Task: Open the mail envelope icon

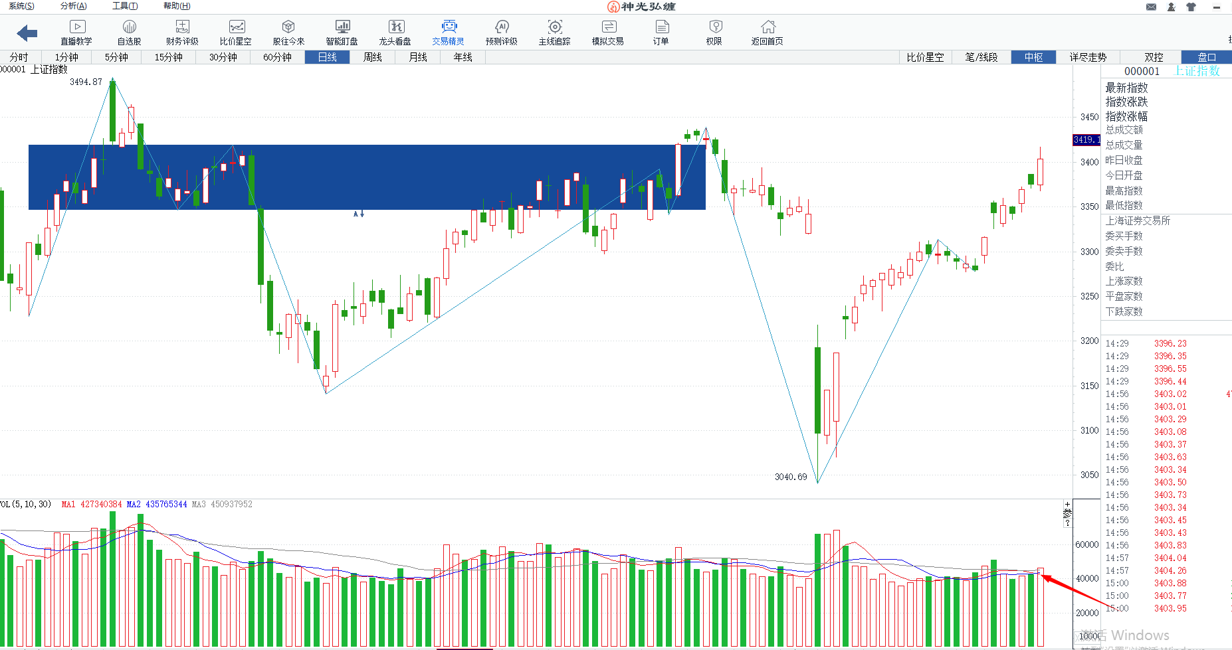Action: point(1152,7)
